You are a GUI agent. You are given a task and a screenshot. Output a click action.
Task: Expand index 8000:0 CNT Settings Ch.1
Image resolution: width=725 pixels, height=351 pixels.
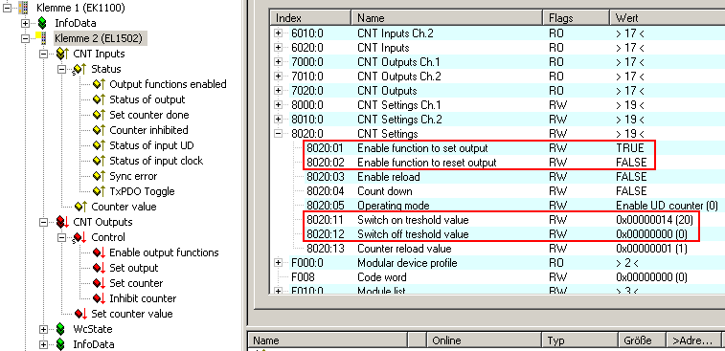279,105
